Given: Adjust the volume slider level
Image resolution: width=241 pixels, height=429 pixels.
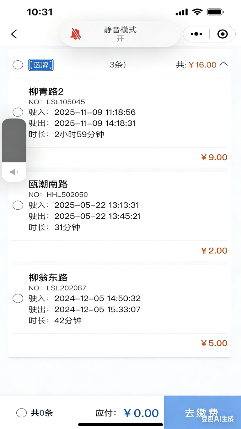Looking at the screenshot, I should pos(14,140).
